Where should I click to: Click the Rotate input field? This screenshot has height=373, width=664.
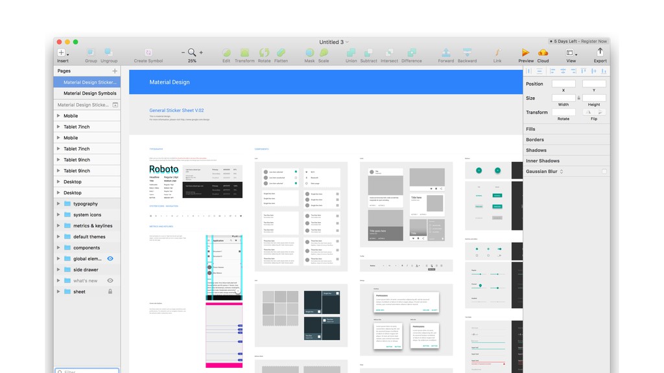tap(563, 112)
